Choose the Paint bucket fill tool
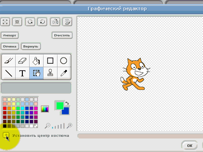Image resolution: width=203 pixels, height=152 pixels. tap(36, 61)
